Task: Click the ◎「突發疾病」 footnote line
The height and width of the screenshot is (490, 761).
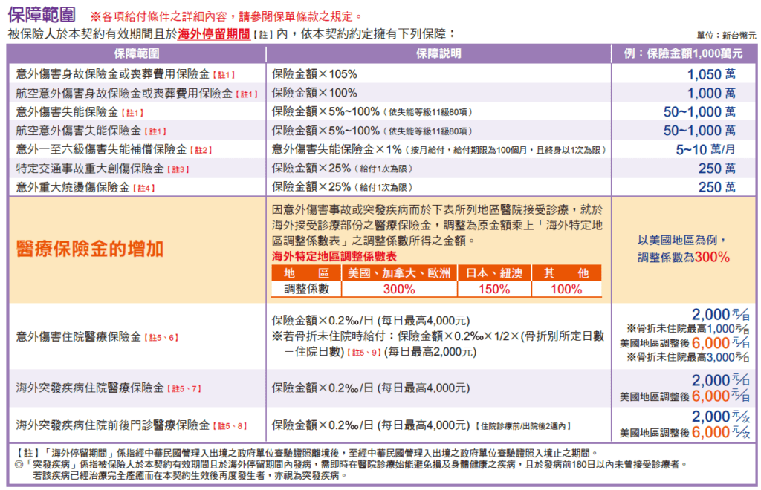Action: coord(352,464)
